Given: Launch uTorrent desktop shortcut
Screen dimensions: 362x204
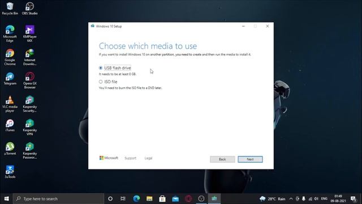Looking at the screenshot, I should pyautogui.click(x=10, y=148).
